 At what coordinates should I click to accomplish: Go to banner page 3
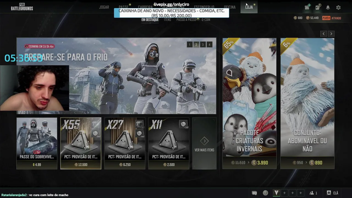(203, 45)
